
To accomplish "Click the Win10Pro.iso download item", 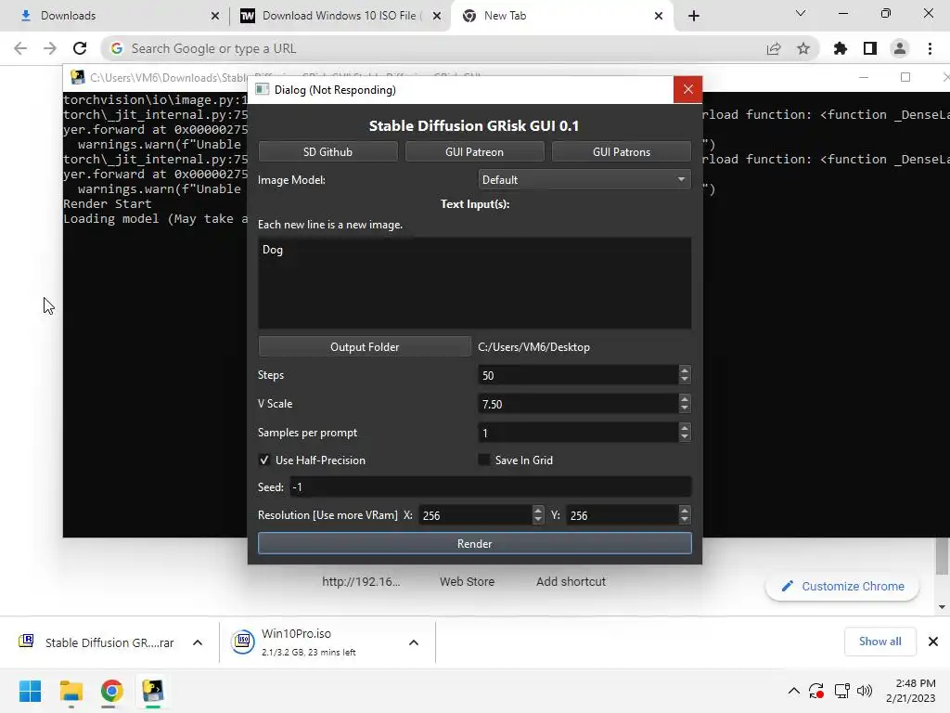I will pos(309,642).
